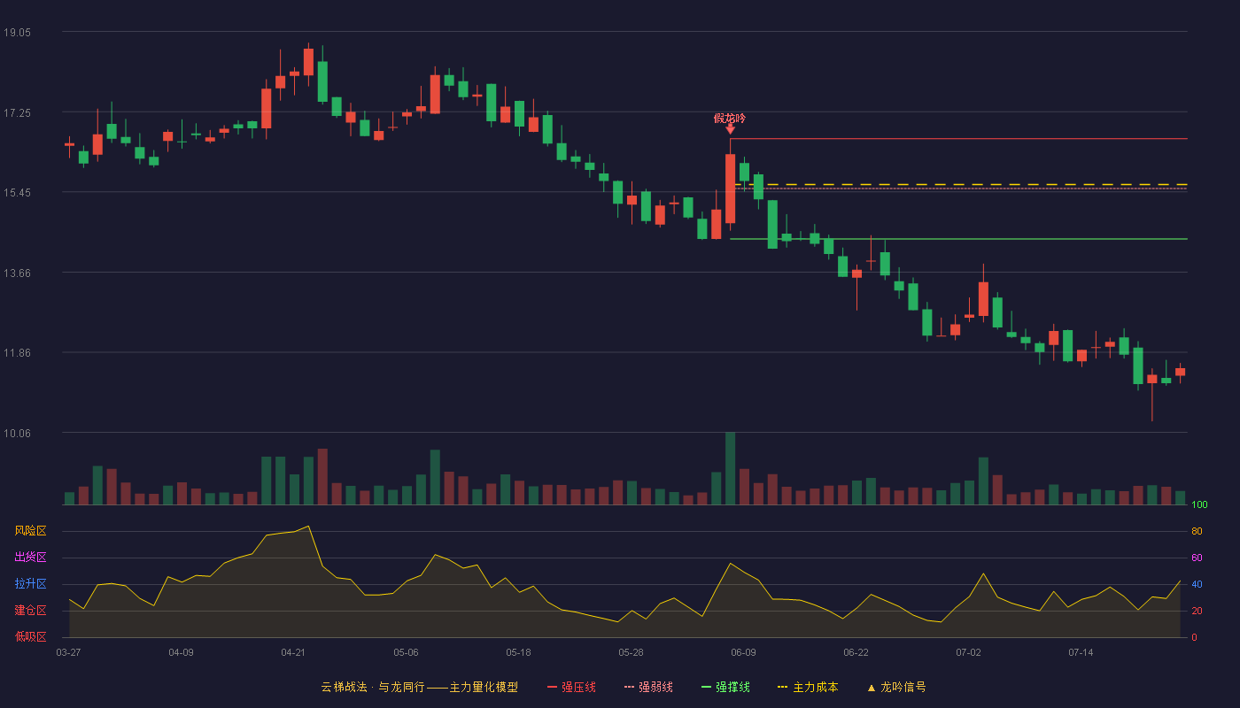The width and height of the screenshot is (1240, 708).
Task: Select the green horizontal support line
Action: pyautogui.click(x=958, y=239)
